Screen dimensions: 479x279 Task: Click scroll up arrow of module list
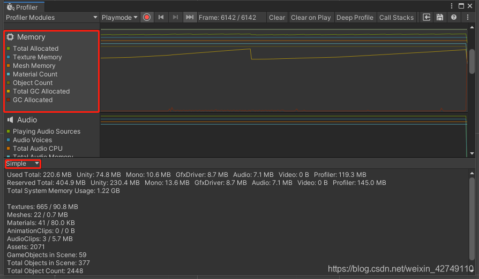click(x=472, y=27)
